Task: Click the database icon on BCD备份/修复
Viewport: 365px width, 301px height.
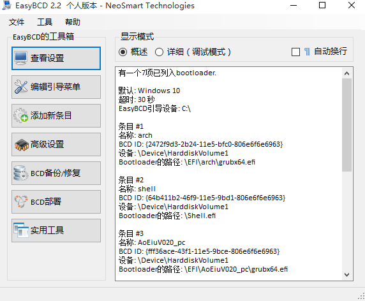Action: 20,173
